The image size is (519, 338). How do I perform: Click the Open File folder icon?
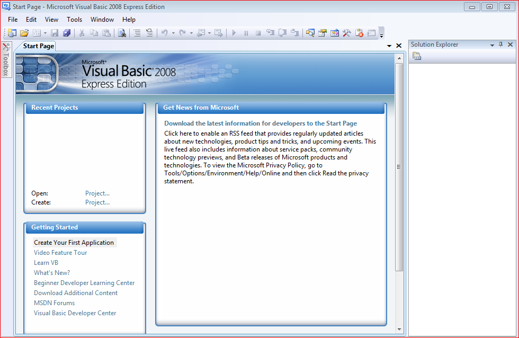click(x=24, y=33)
